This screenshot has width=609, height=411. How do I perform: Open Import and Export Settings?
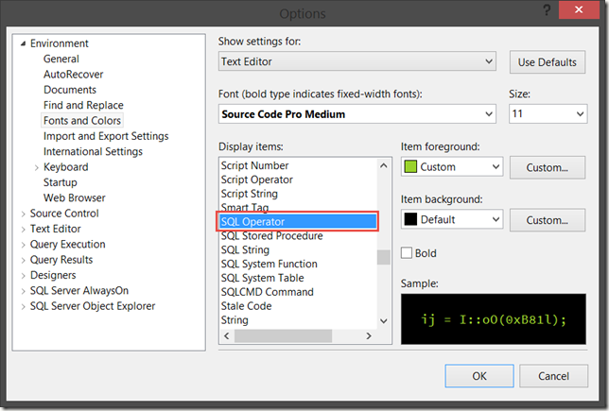[106, 136]
